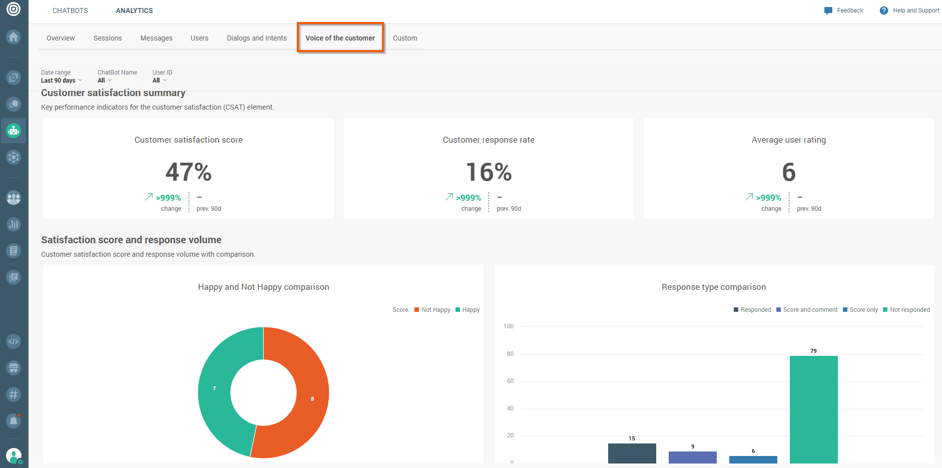Open the User ID filter dropdown

pos(159,80)
